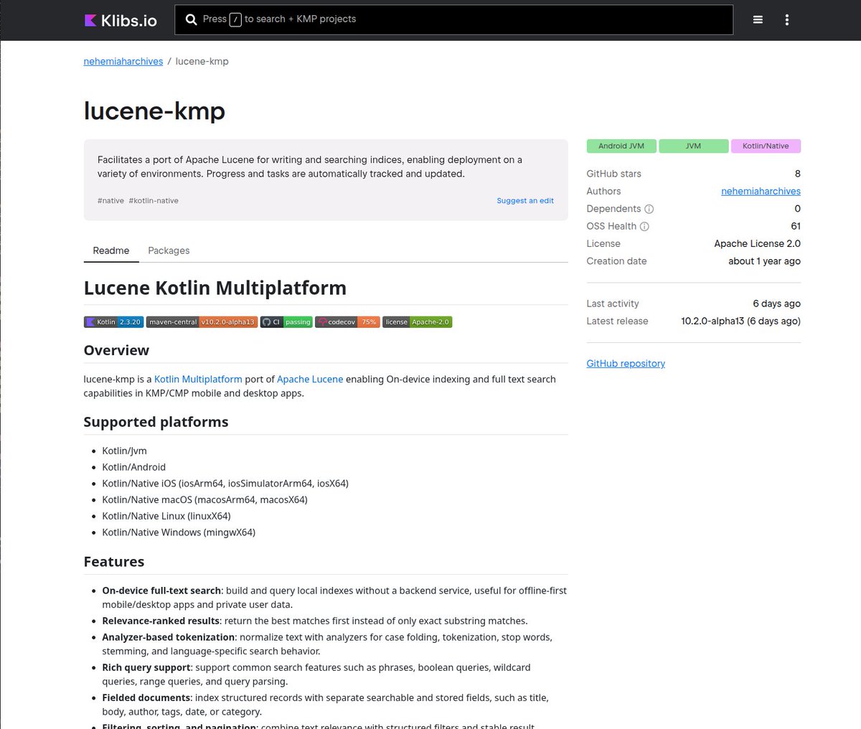Click the Kotlin/Native Linux list item
Screen dimensions: 861x729
[166, 516]
